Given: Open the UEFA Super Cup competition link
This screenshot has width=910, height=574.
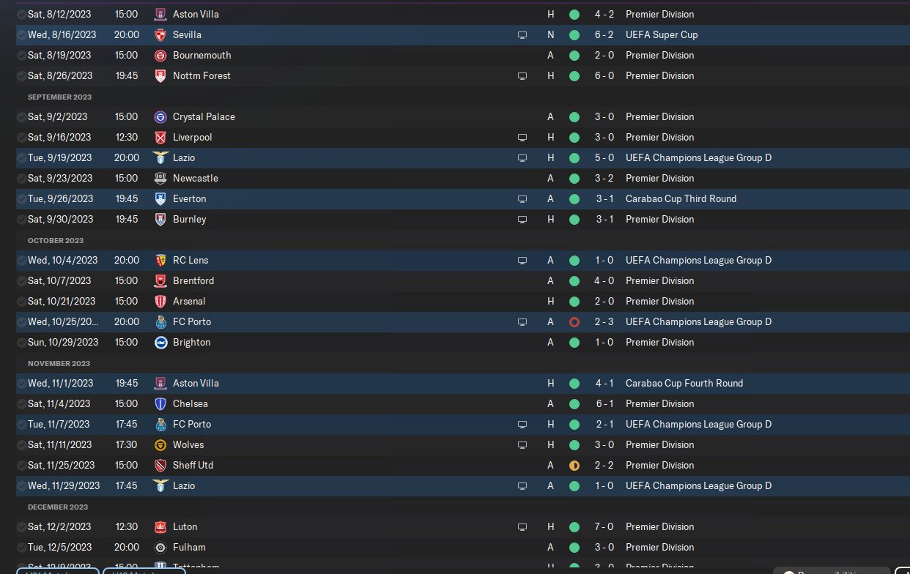Looking at the screenshot, I should [x=662, y=34].
